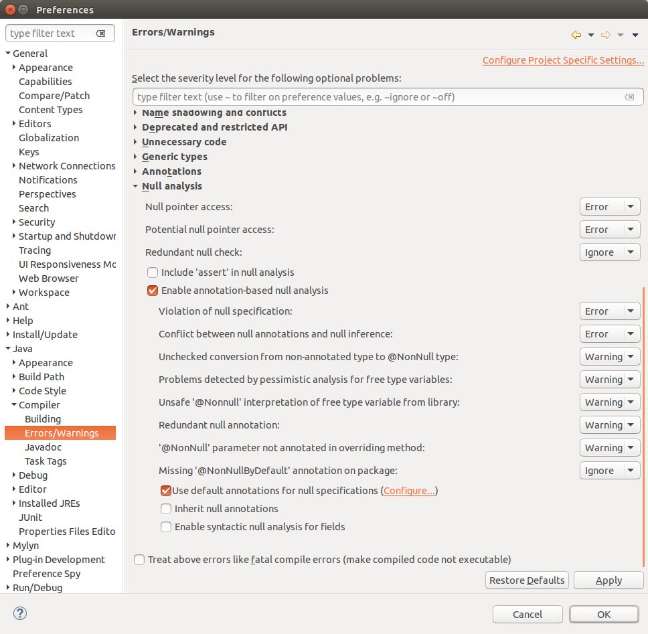Collapse the Java tree node
The width and height of the screenshot is (648, 634).
[8, 348]
